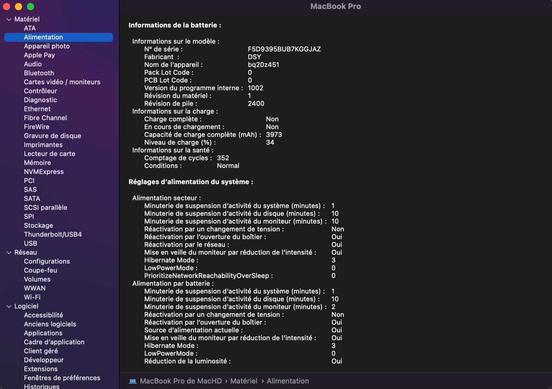
Task: Select Alimentation in the sidebar
Action: point(59,37)
